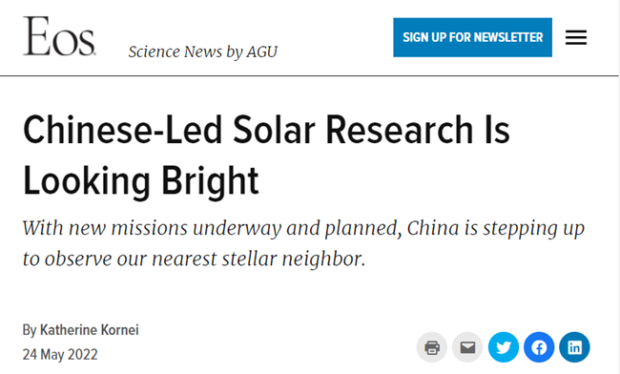Open the hamburger navigation menu

point(576,37)
